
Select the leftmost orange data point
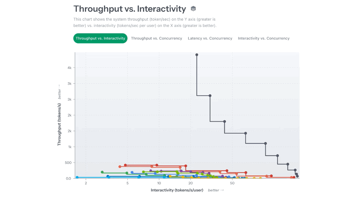point(120,167)
